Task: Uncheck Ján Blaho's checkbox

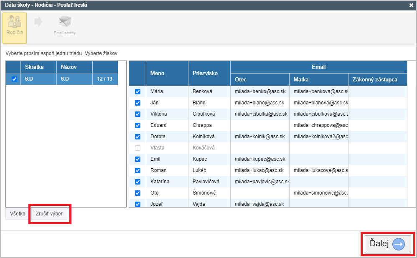Action: [137, 103]
